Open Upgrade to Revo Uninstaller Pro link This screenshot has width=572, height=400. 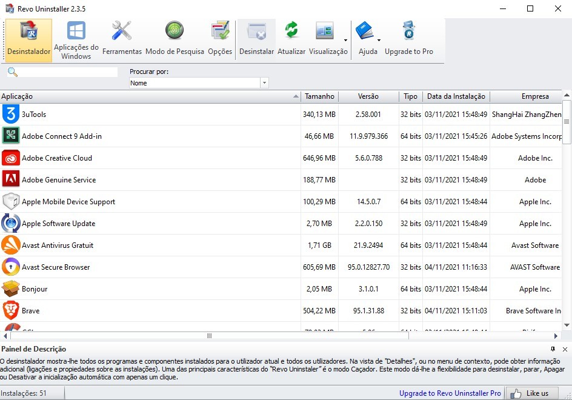click(x=450, y=393)
